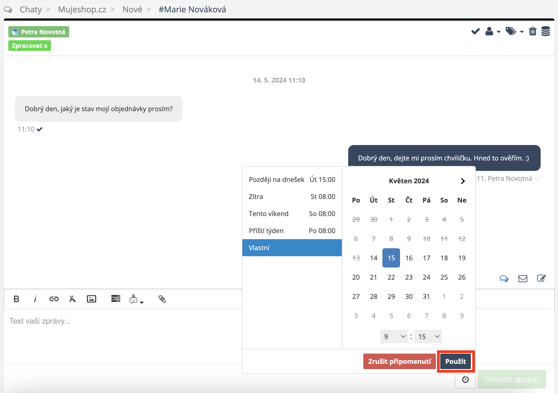
Task: Open the clock reminder icon
Action: pos(465,380)
